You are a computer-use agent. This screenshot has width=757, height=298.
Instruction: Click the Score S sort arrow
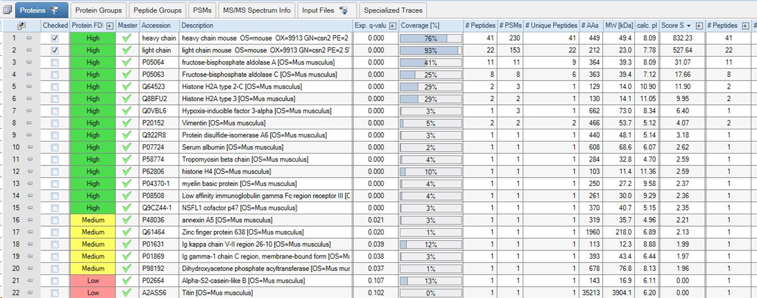(688, 26)
